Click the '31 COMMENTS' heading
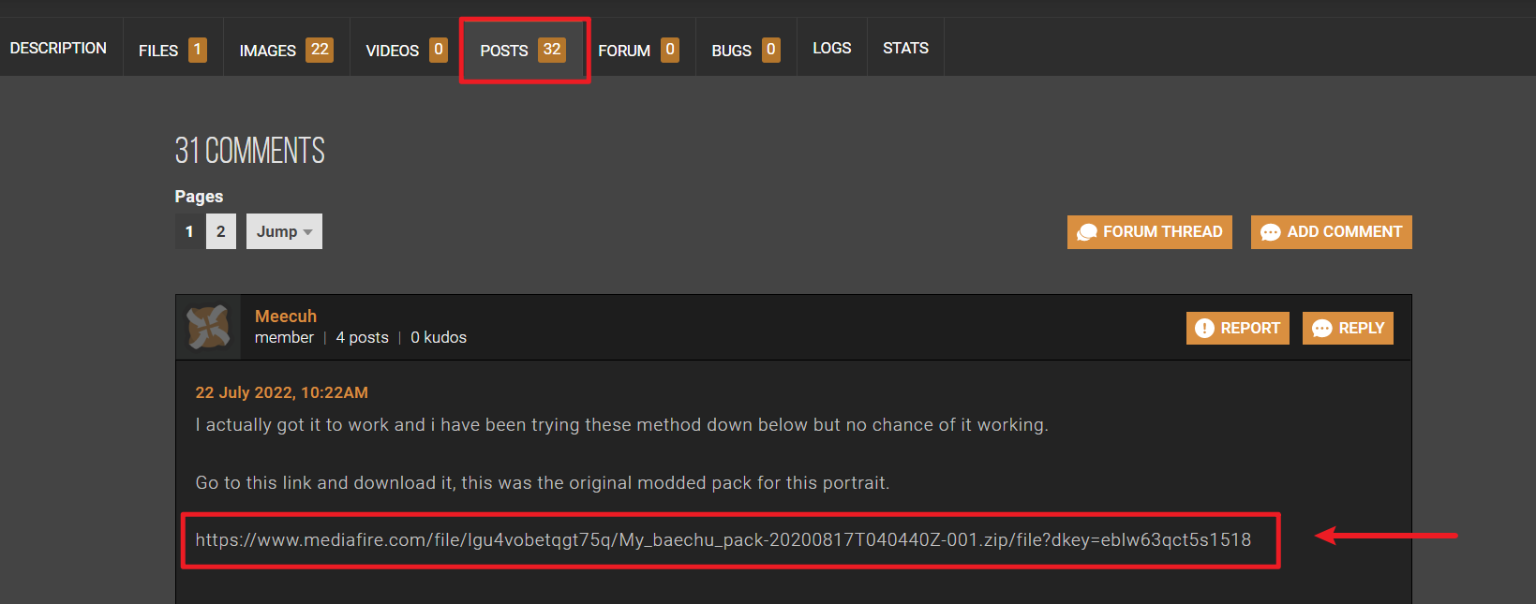 click(x=250, y=151)
